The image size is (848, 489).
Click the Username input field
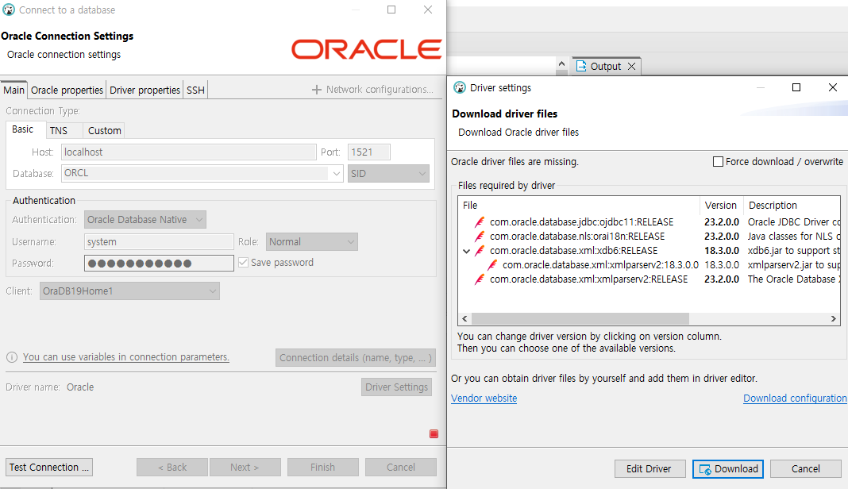tap(159, 242)
